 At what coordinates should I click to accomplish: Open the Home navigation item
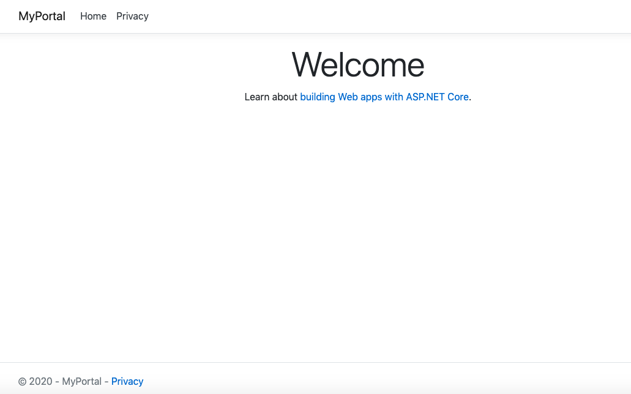93,17
